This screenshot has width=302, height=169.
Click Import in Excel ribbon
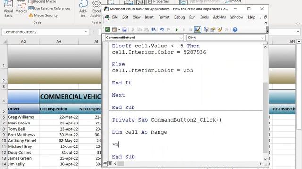[233, 2]
